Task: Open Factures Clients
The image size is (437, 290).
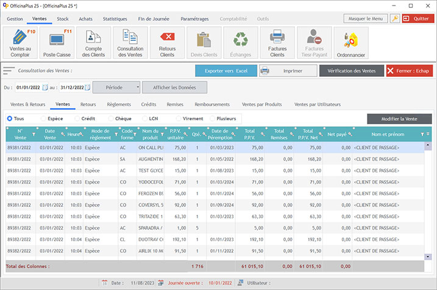Action: (x=277, y=43)
